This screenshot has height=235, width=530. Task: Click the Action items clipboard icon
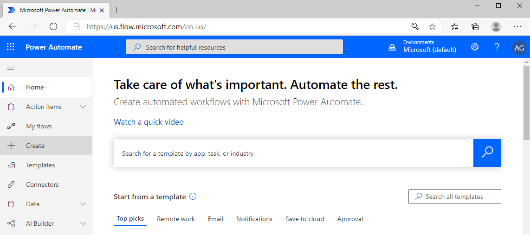11,107
